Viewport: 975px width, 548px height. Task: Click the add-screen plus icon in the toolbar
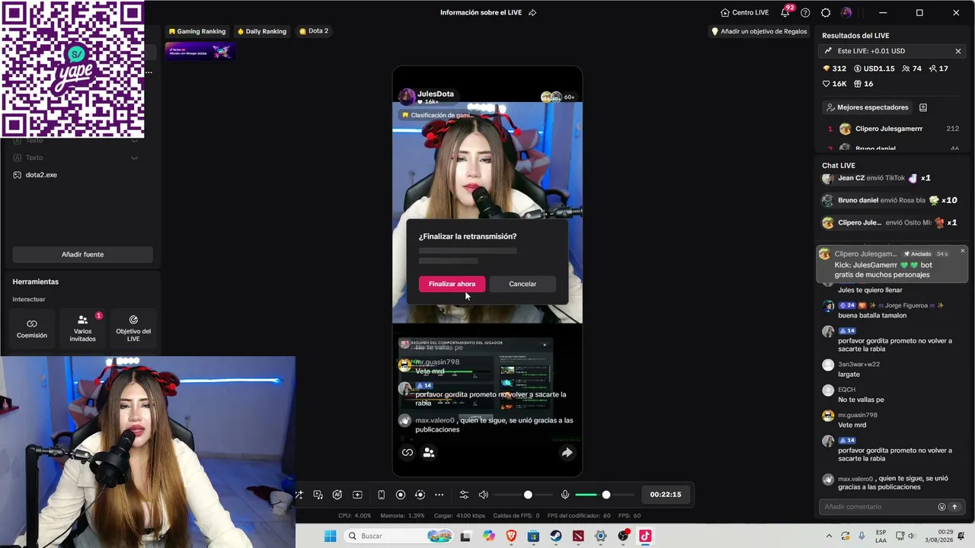357,495
